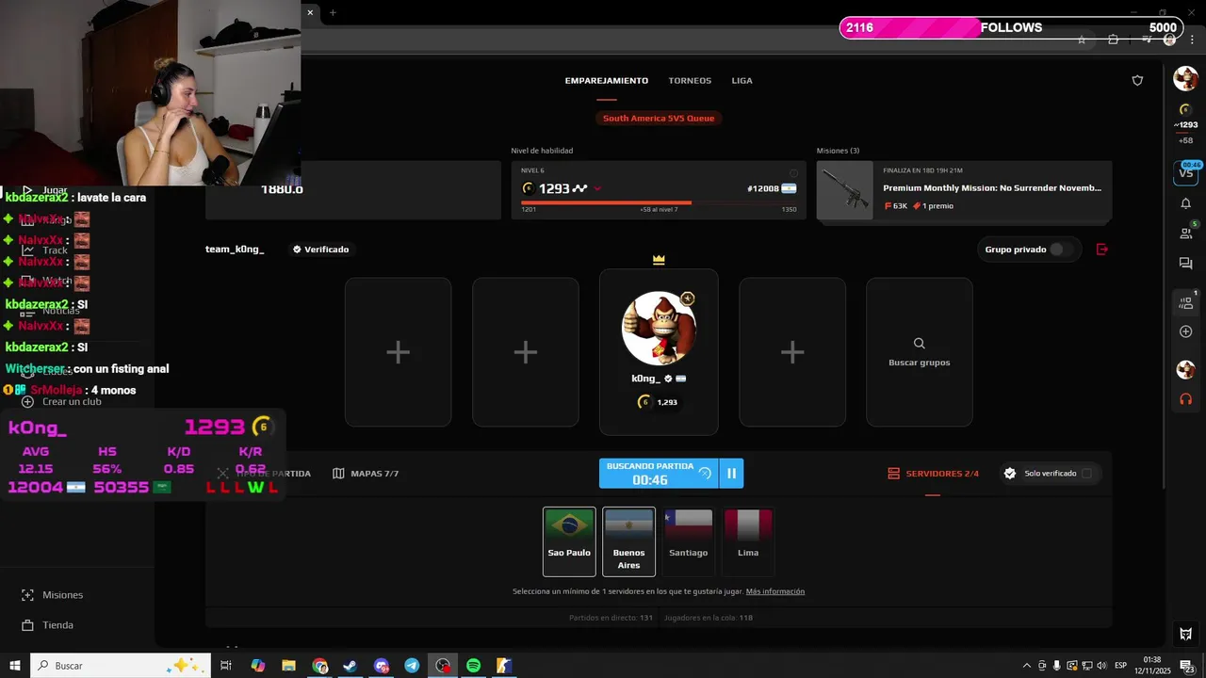The image size is (1206, 678).
Task: Deselect the Sao Paulo server
Action: tap(569, 541)
